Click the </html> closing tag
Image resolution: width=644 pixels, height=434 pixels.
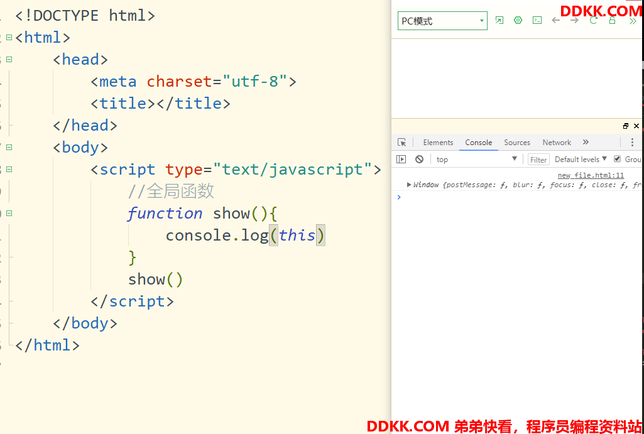(x=47, y=345)
